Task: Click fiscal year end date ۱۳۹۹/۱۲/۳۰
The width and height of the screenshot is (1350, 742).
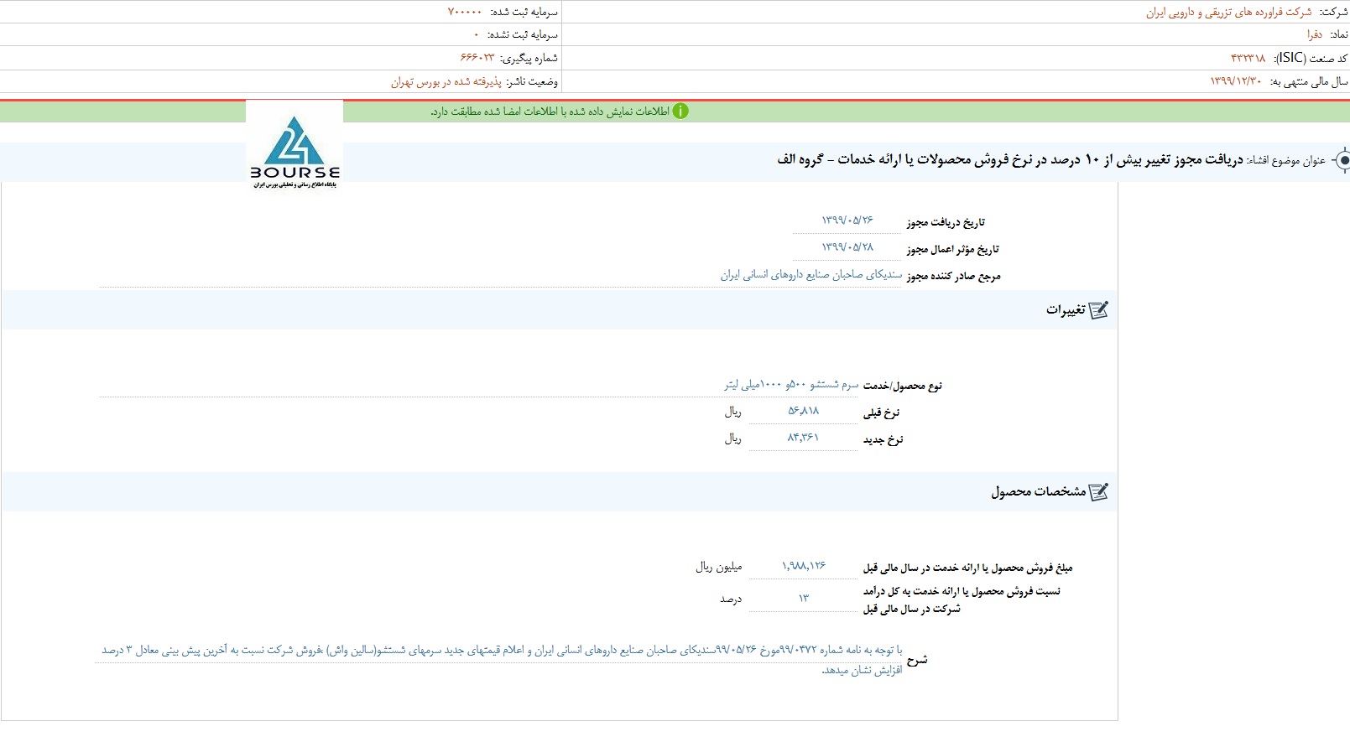Action: pos(1236,81)
